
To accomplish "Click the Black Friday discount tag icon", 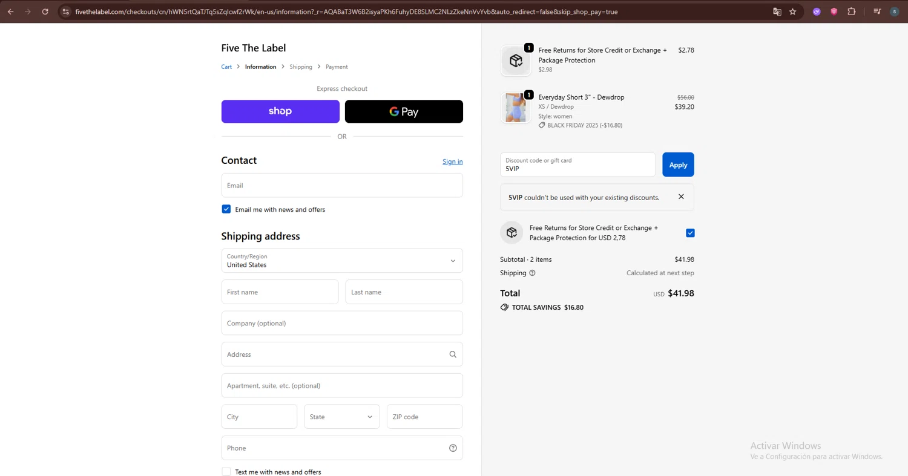I will point(542,125).
